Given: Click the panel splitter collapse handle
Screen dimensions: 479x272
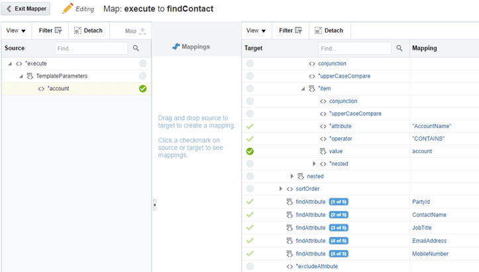Looking at the screenshot, I should pos(154,206).
